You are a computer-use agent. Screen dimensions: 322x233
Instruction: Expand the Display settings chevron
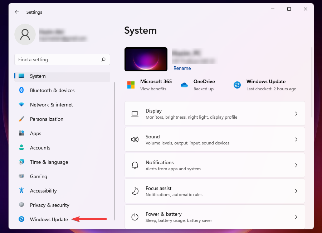click(296, 114)
